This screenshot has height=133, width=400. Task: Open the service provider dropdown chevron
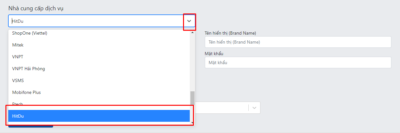(189, 21)
